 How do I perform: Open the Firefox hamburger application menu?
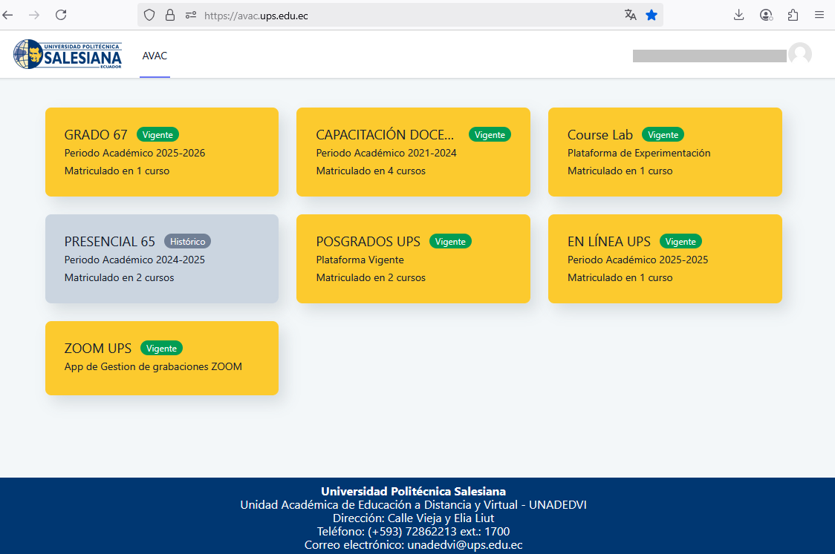coord(819,15)
